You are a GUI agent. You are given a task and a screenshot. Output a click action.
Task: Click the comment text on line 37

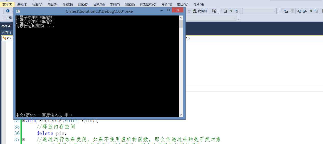click(129, 139)
